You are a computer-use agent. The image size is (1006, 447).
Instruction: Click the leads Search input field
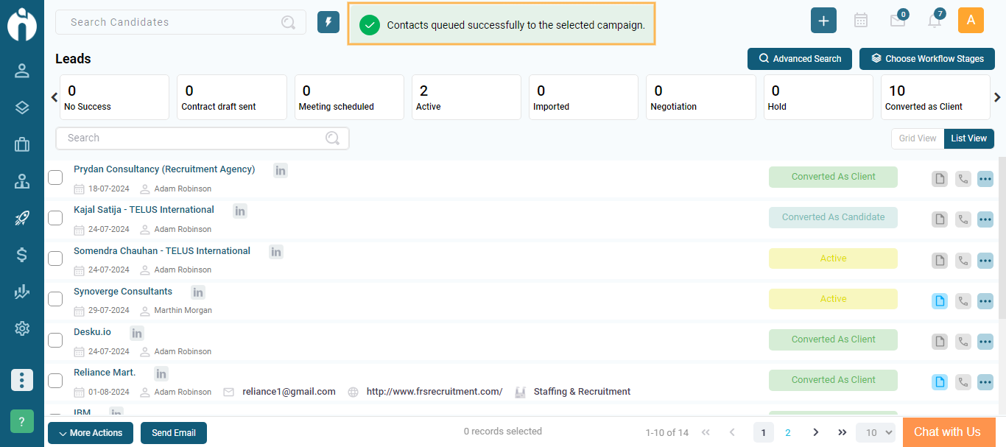click(195, 138)
